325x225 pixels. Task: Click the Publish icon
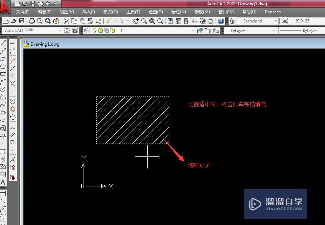point(48,21)
